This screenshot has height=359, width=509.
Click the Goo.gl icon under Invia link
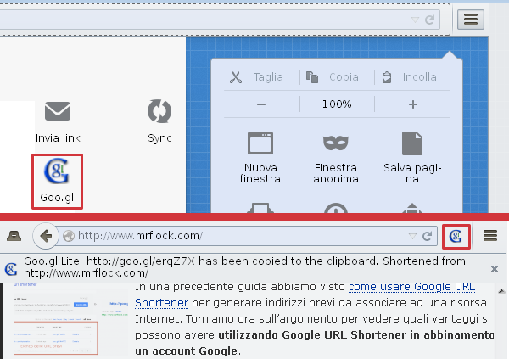click(57, 173)
